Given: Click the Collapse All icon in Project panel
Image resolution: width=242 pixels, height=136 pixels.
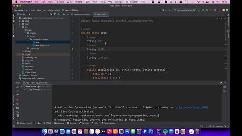Looking at the screenshot, I should 59,14.
